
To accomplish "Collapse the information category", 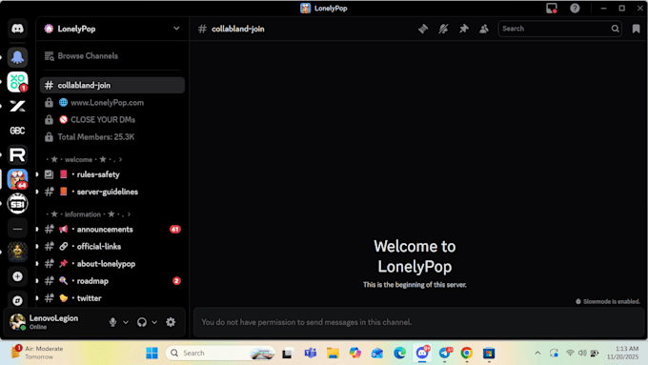I will 88,214.
